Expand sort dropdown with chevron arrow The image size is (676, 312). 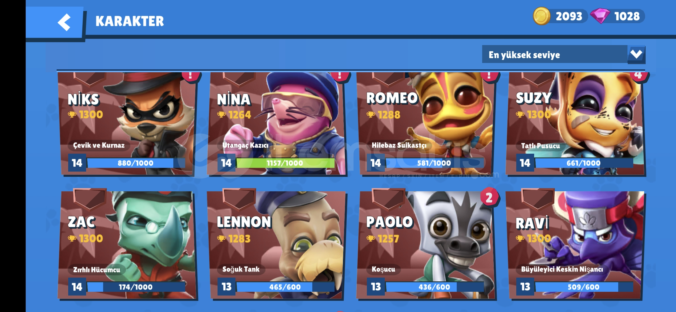pyautogui.click(x=636, y=54)
